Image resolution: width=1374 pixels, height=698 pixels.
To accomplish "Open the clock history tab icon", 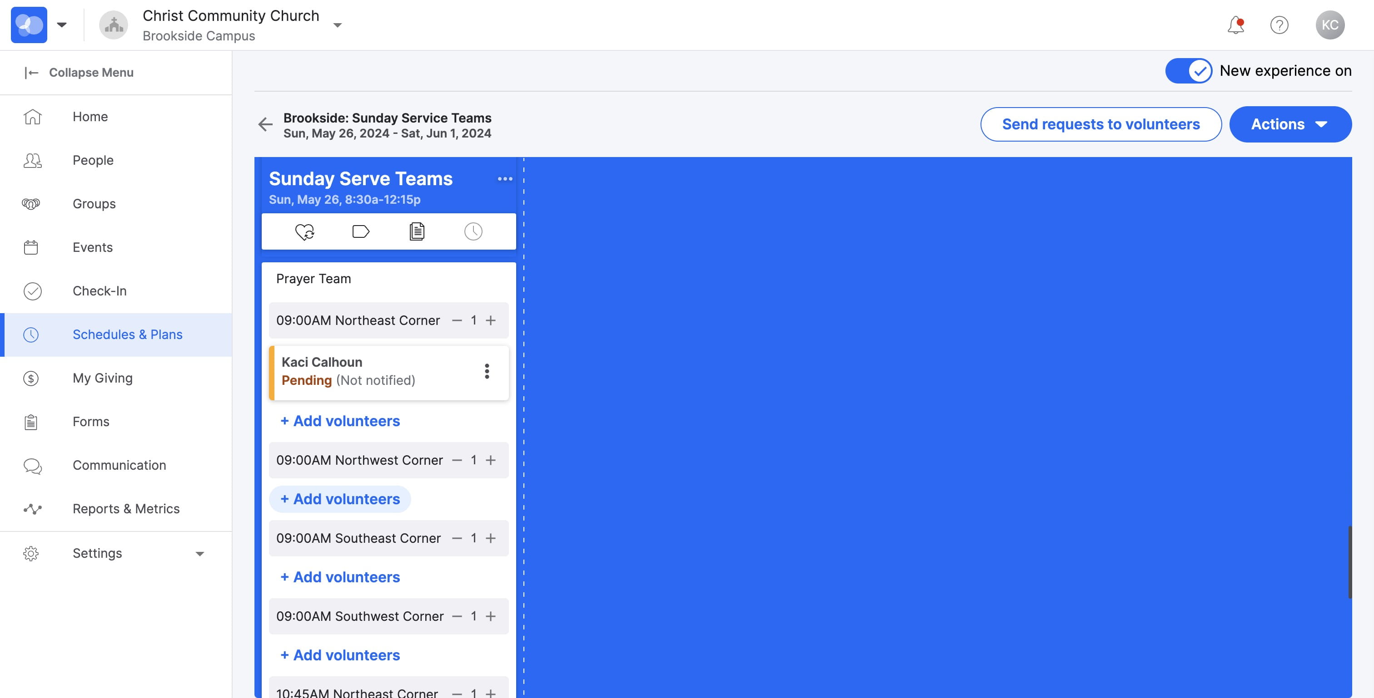I will pyautogui.click(x=473, y=232).
